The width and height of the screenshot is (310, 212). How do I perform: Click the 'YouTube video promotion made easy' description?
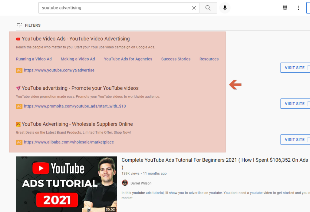tap(88, 97)
